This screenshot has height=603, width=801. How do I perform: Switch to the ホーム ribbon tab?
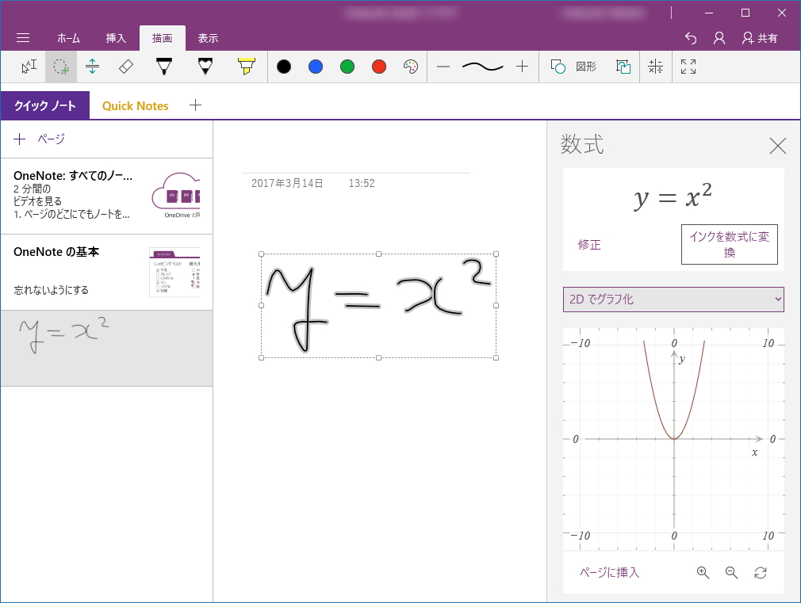(x=68, y=37)
